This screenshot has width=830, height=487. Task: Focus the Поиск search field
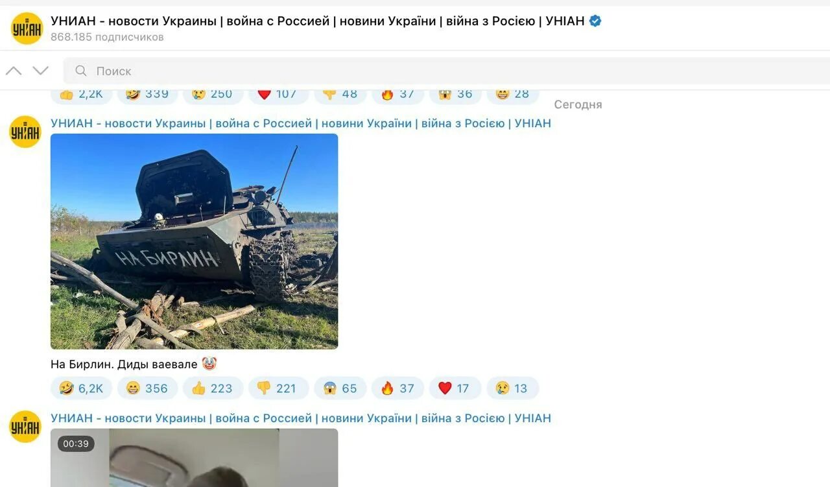coord(447,71)
